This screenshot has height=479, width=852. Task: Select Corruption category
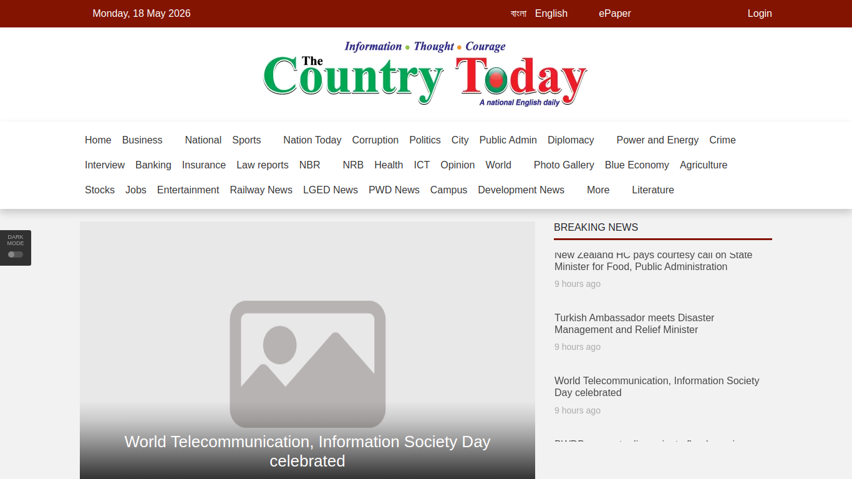(x=375, y=140)
